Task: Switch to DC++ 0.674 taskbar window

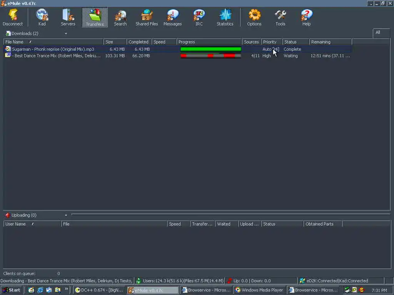Action: [x=99, y=290]
